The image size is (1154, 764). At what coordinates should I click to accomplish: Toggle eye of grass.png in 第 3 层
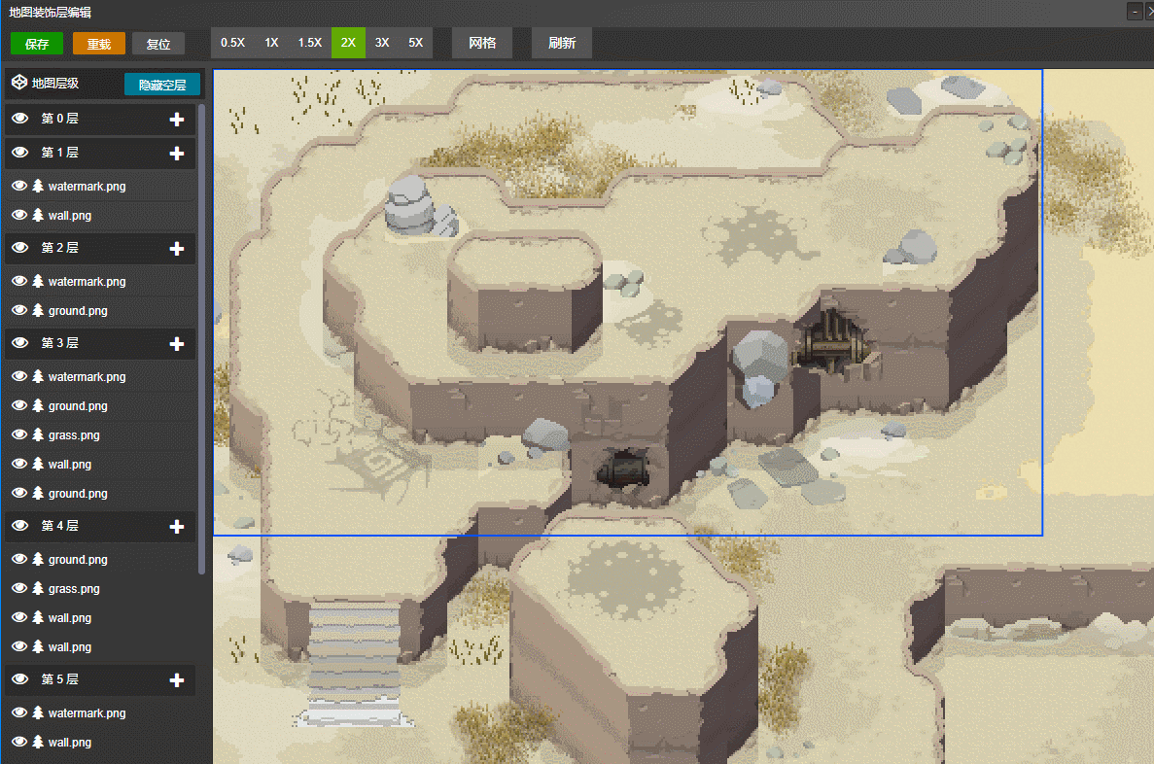tap(19, 435)
